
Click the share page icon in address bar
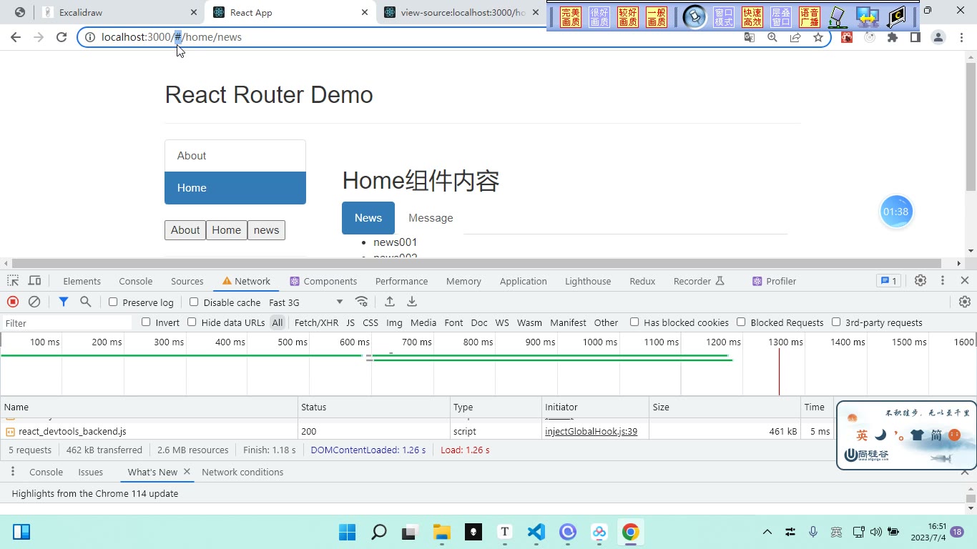pyautogui.click(x=795, y=37)
